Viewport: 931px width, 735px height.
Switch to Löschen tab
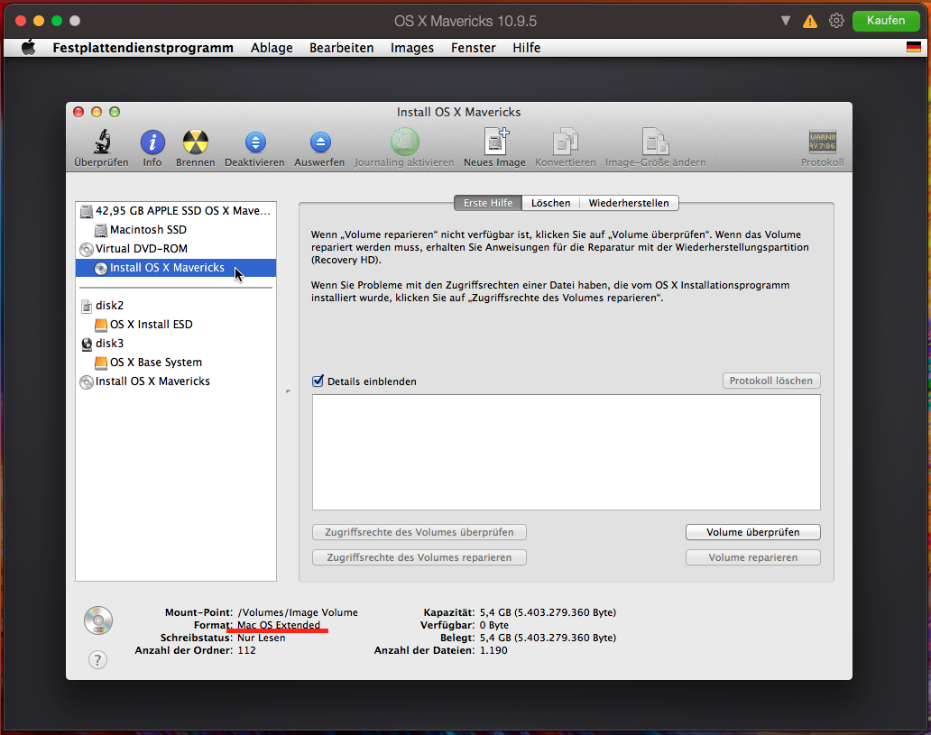550,203
